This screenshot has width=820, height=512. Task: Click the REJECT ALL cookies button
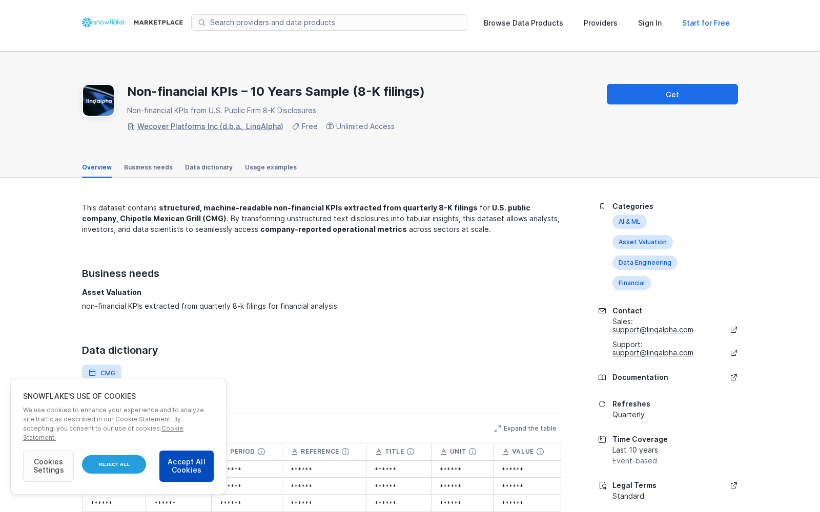click(x=114, y=464)
